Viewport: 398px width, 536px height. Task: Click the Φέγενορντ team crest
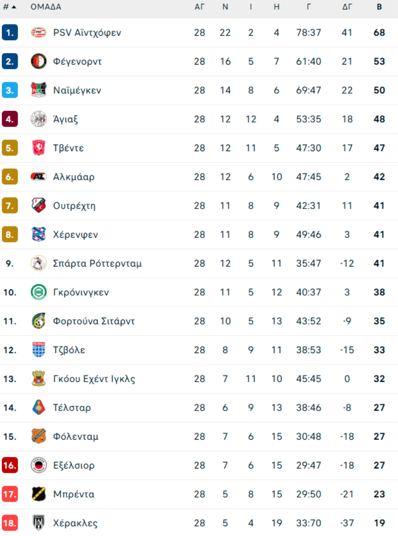click(38, 61)
